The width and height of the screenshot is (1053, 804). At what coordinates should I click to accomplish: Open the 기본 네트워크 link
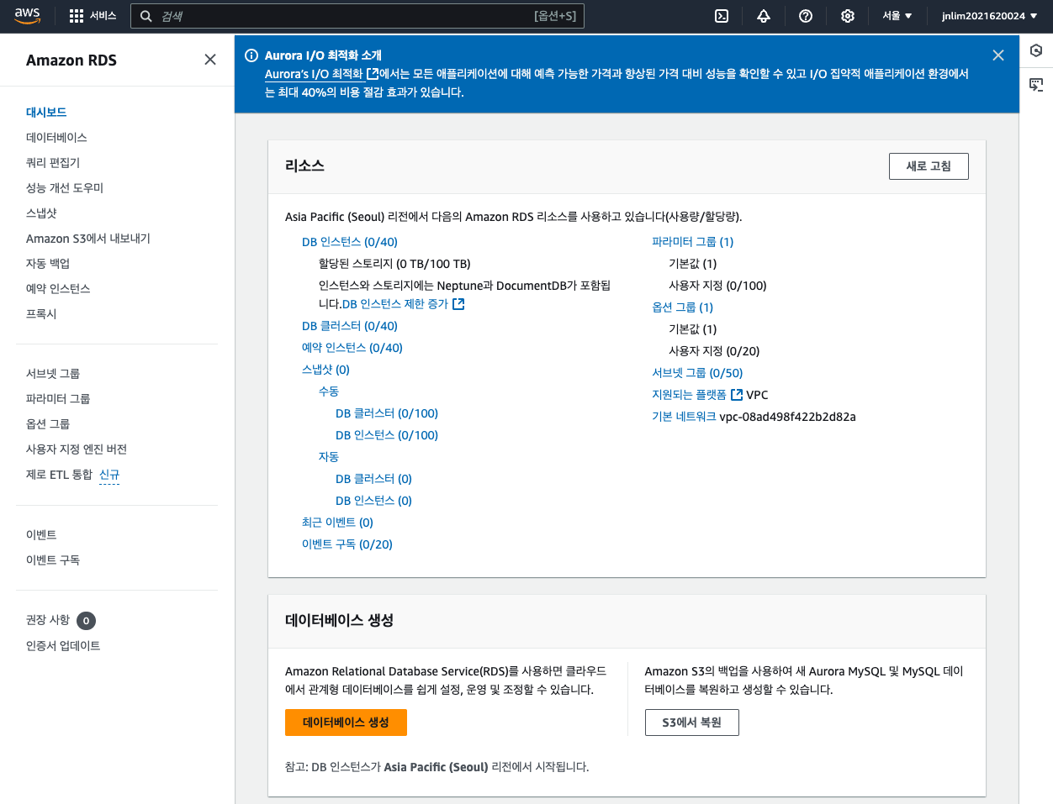pos(684,417)
